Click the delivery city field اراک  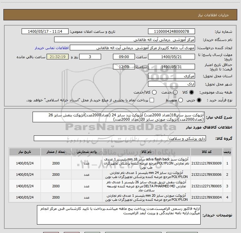172,84
